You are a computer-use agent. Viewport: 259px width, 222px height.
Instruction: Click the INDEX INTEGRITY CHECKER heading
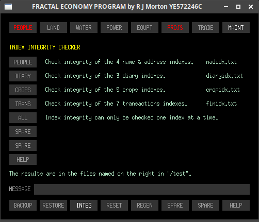coord(45,47)
